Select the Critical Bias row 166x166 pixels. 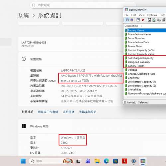click(145, 90)
